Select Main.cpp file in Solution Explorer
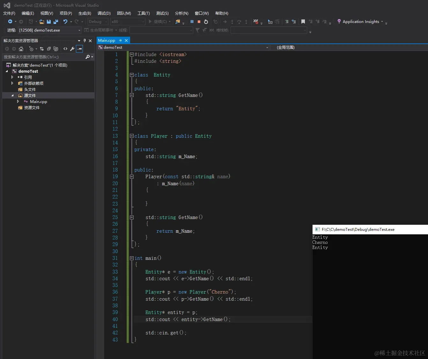This screenshot has width=428, height=359. (39, 102)
